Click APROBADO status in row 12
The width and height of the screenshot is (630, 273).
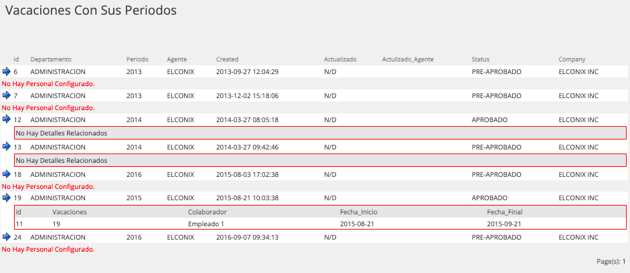[489, 119]
